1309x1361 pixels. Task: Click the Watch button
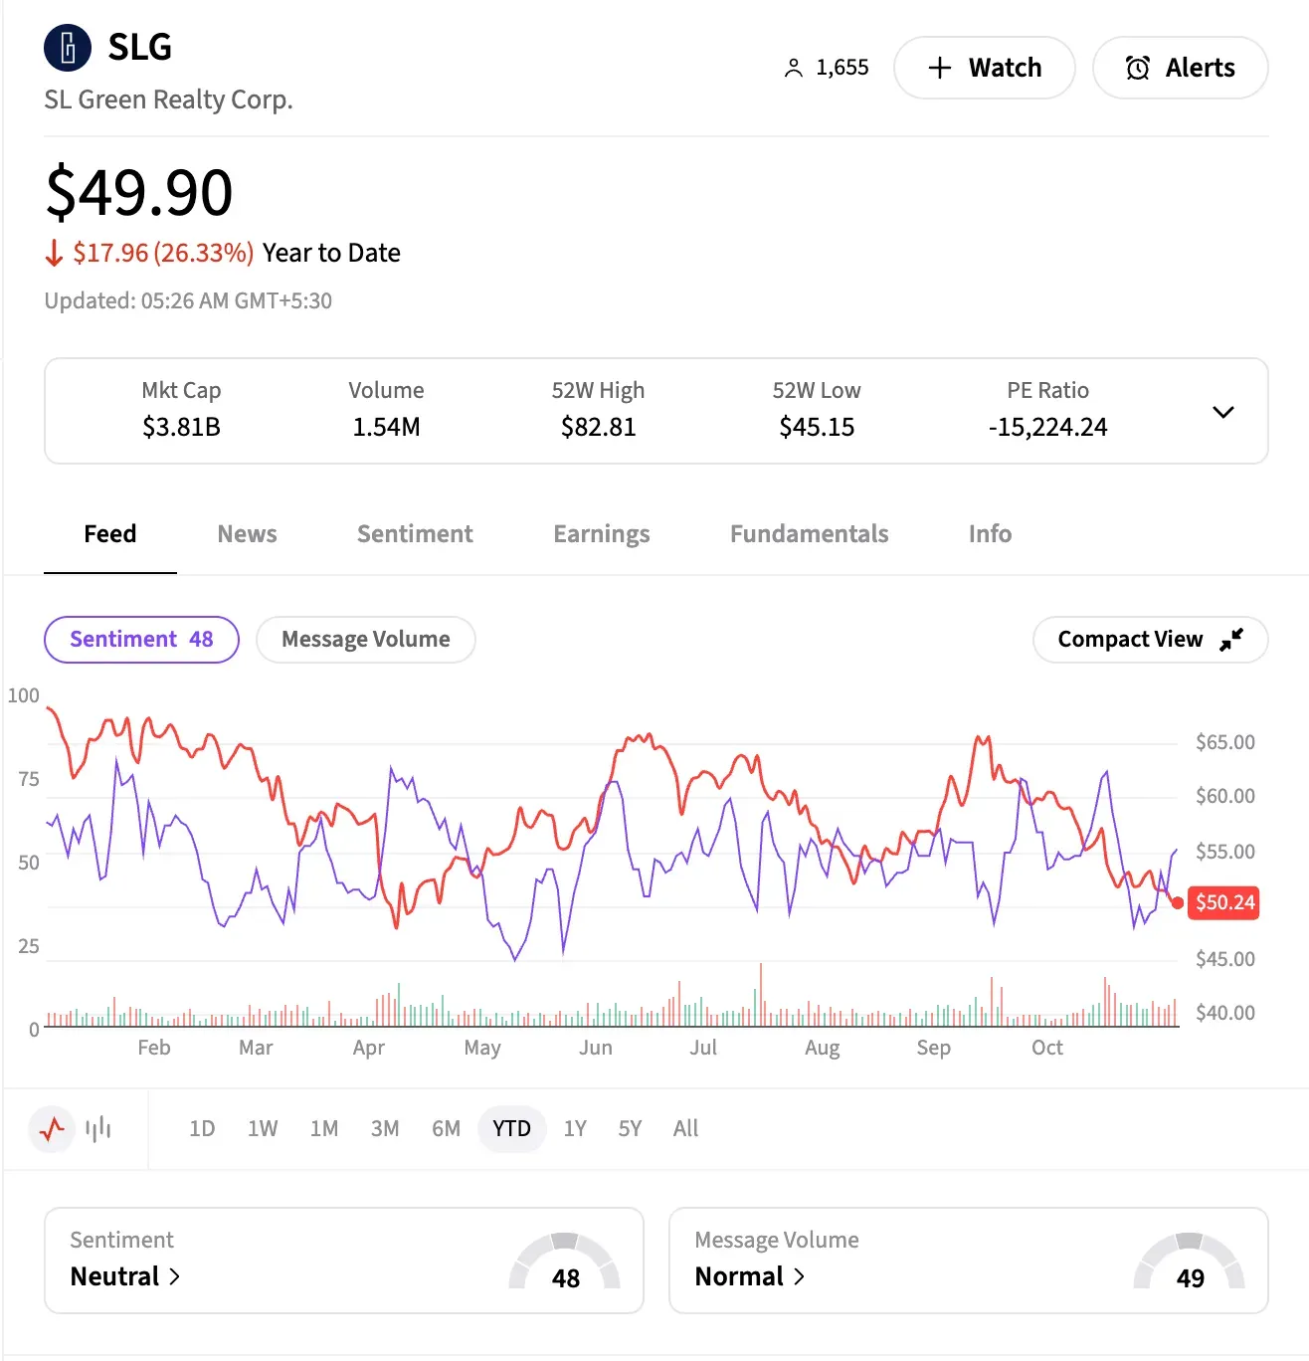(984, 67)
